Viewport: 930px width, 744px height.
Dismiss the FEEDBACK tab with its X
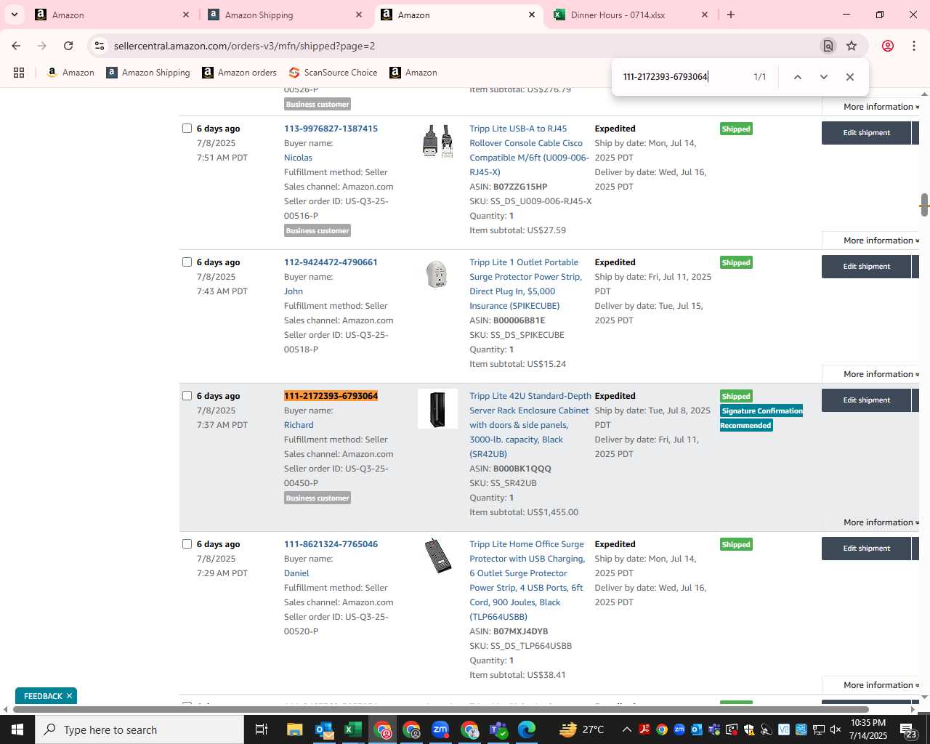coord(69,696)
